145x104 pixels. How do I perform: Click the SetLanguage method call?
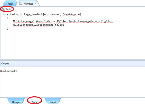(x=45, y=25)
